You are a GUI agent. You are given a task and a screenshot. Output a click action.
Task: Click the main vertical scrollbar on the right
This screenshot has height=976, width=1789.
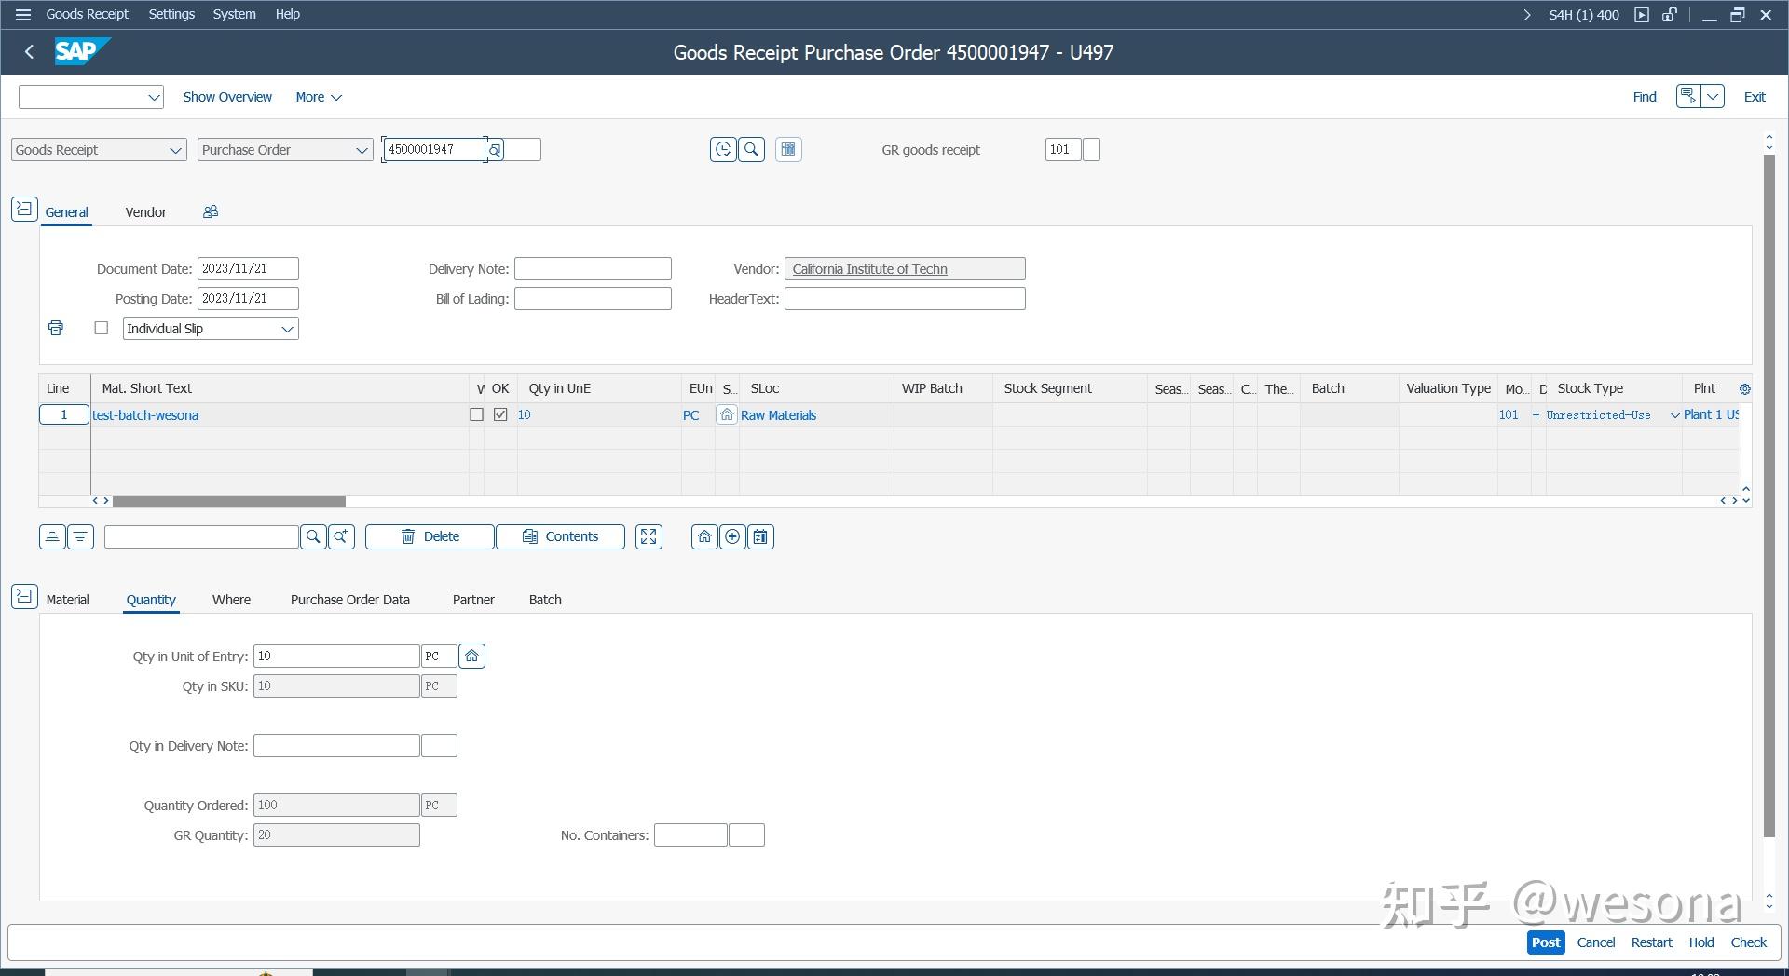point(1769,495)
